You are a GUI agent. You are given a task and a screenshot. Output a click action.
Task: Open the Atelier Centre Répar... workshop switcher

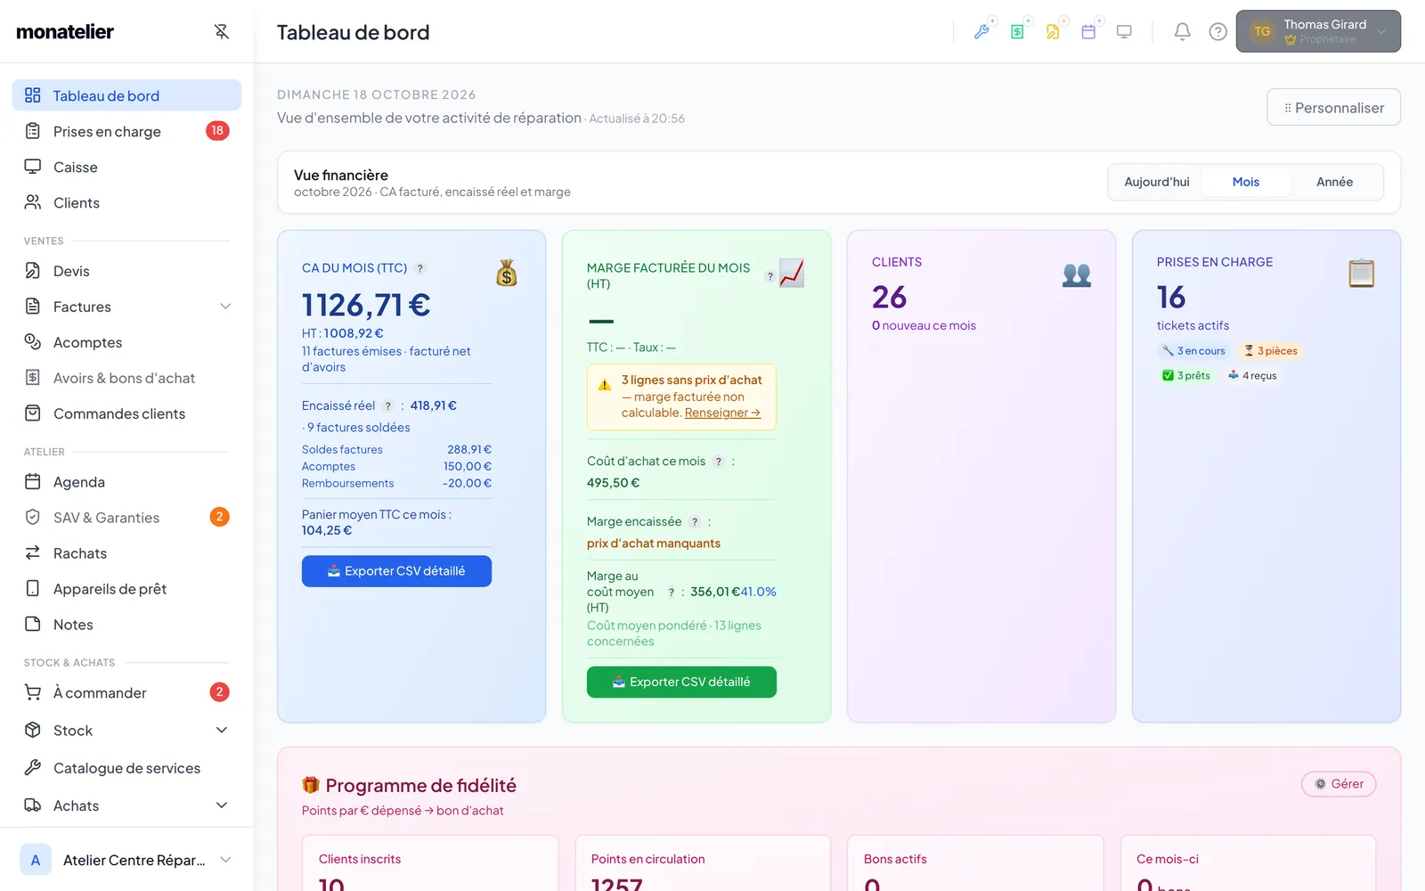[126, 860]
